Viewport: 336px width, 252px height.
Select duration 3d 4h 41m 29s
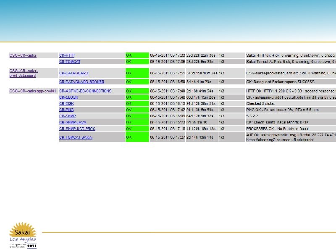199,81
